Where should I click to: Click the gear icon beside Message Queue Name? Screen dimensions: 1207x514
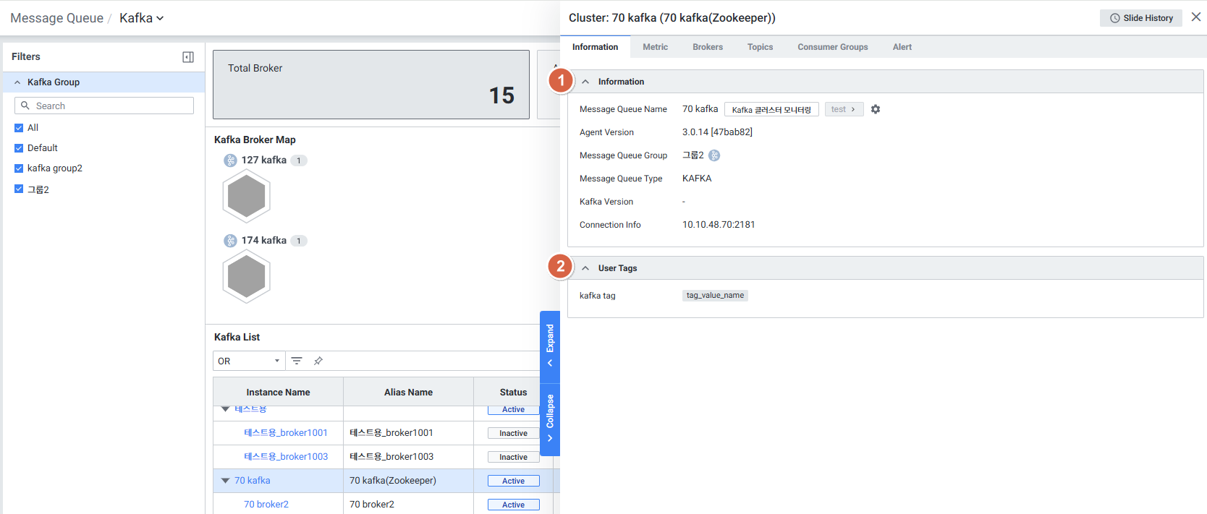click(x=876, y=109)
